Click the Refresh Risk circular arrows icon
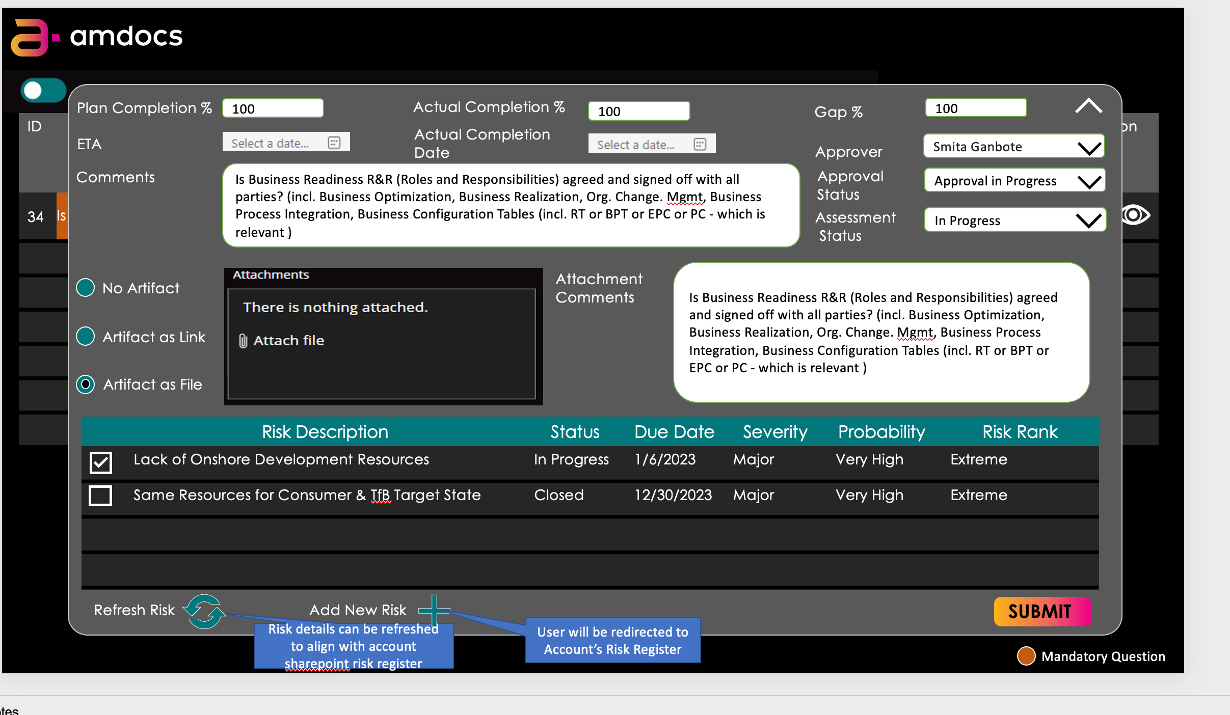Image resolution: width=1230 pixels, height=715 pixels. [205, 611]
